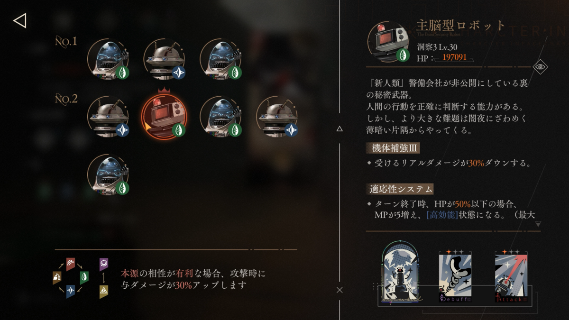This screenshot has width=569, height=320.
Task: Select first dome robot in No.2 row
Action: (108, 117)
